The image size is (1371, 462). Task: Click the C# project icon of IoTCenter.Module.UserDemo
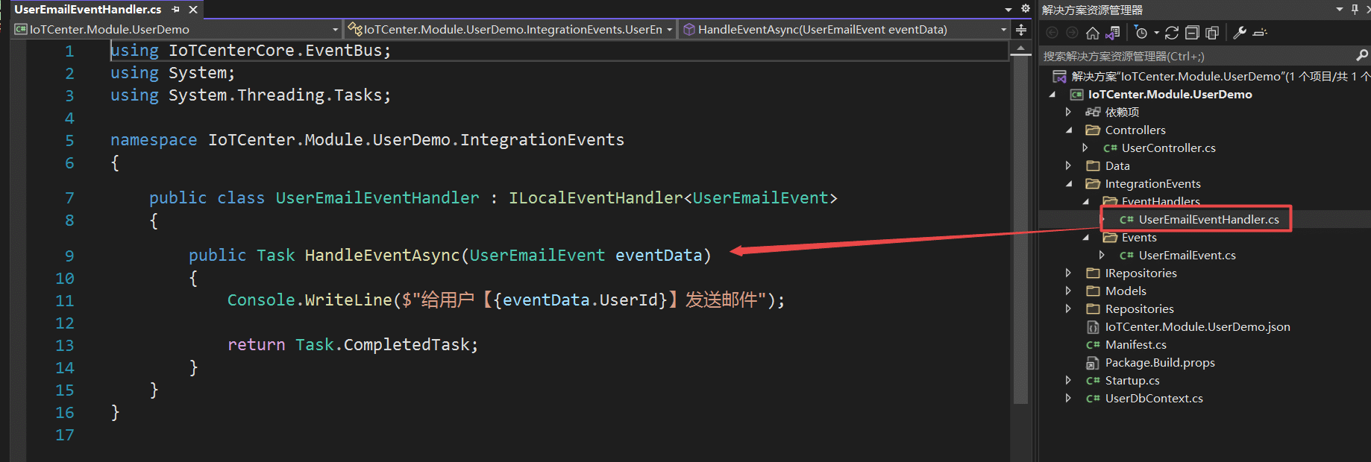pyautogui.click(x=1076, y=95)
